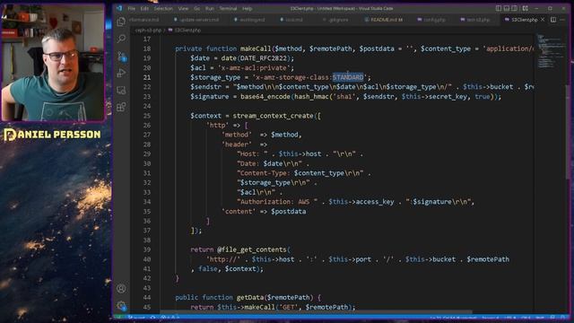Image resolution: width=574 pixels, height=323 pixels.
Task: Click line number 18 in gutter
Action: (x=147, y=48)
